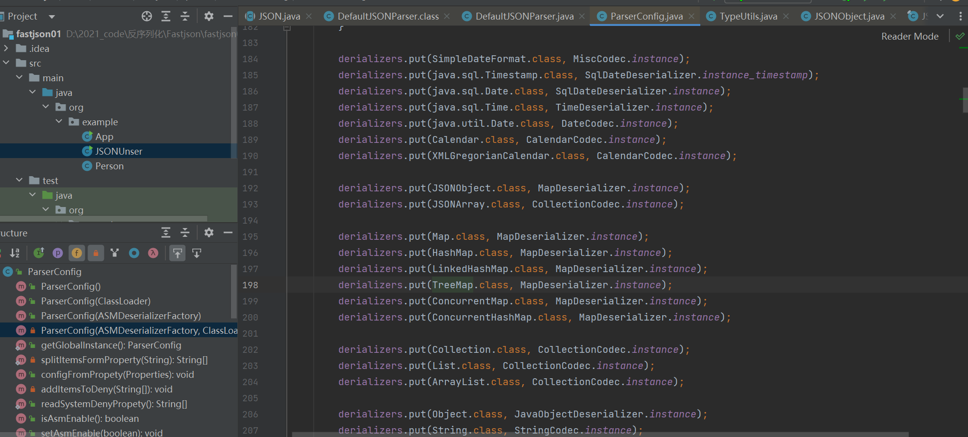Collapse all nodes in the Structure panel
Viewport: 968px width, 437px height.
[x=185, y=232]
